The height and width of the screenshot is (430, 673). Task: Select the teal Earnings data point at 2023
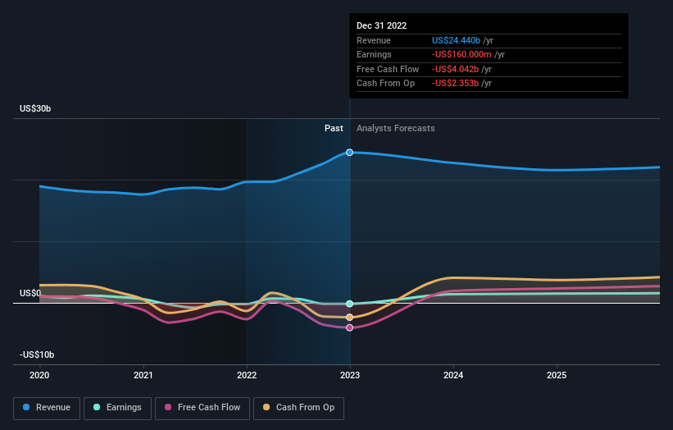coord(350,304)
